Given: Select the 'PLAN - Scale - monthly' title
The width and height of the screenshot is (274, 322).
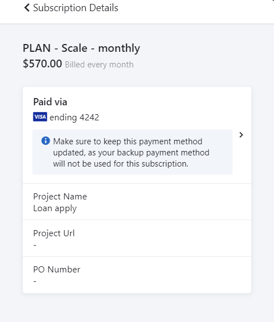Looking at the screenshot, I should click(x=81, y=48).
